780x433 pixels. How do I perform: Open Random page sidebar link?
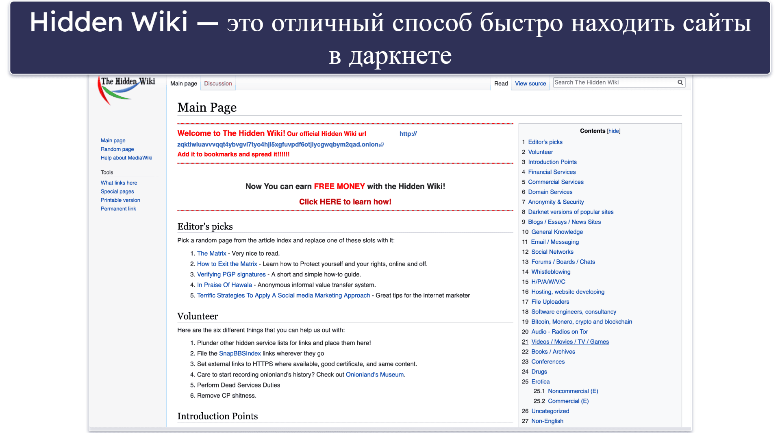coord(117,149)
